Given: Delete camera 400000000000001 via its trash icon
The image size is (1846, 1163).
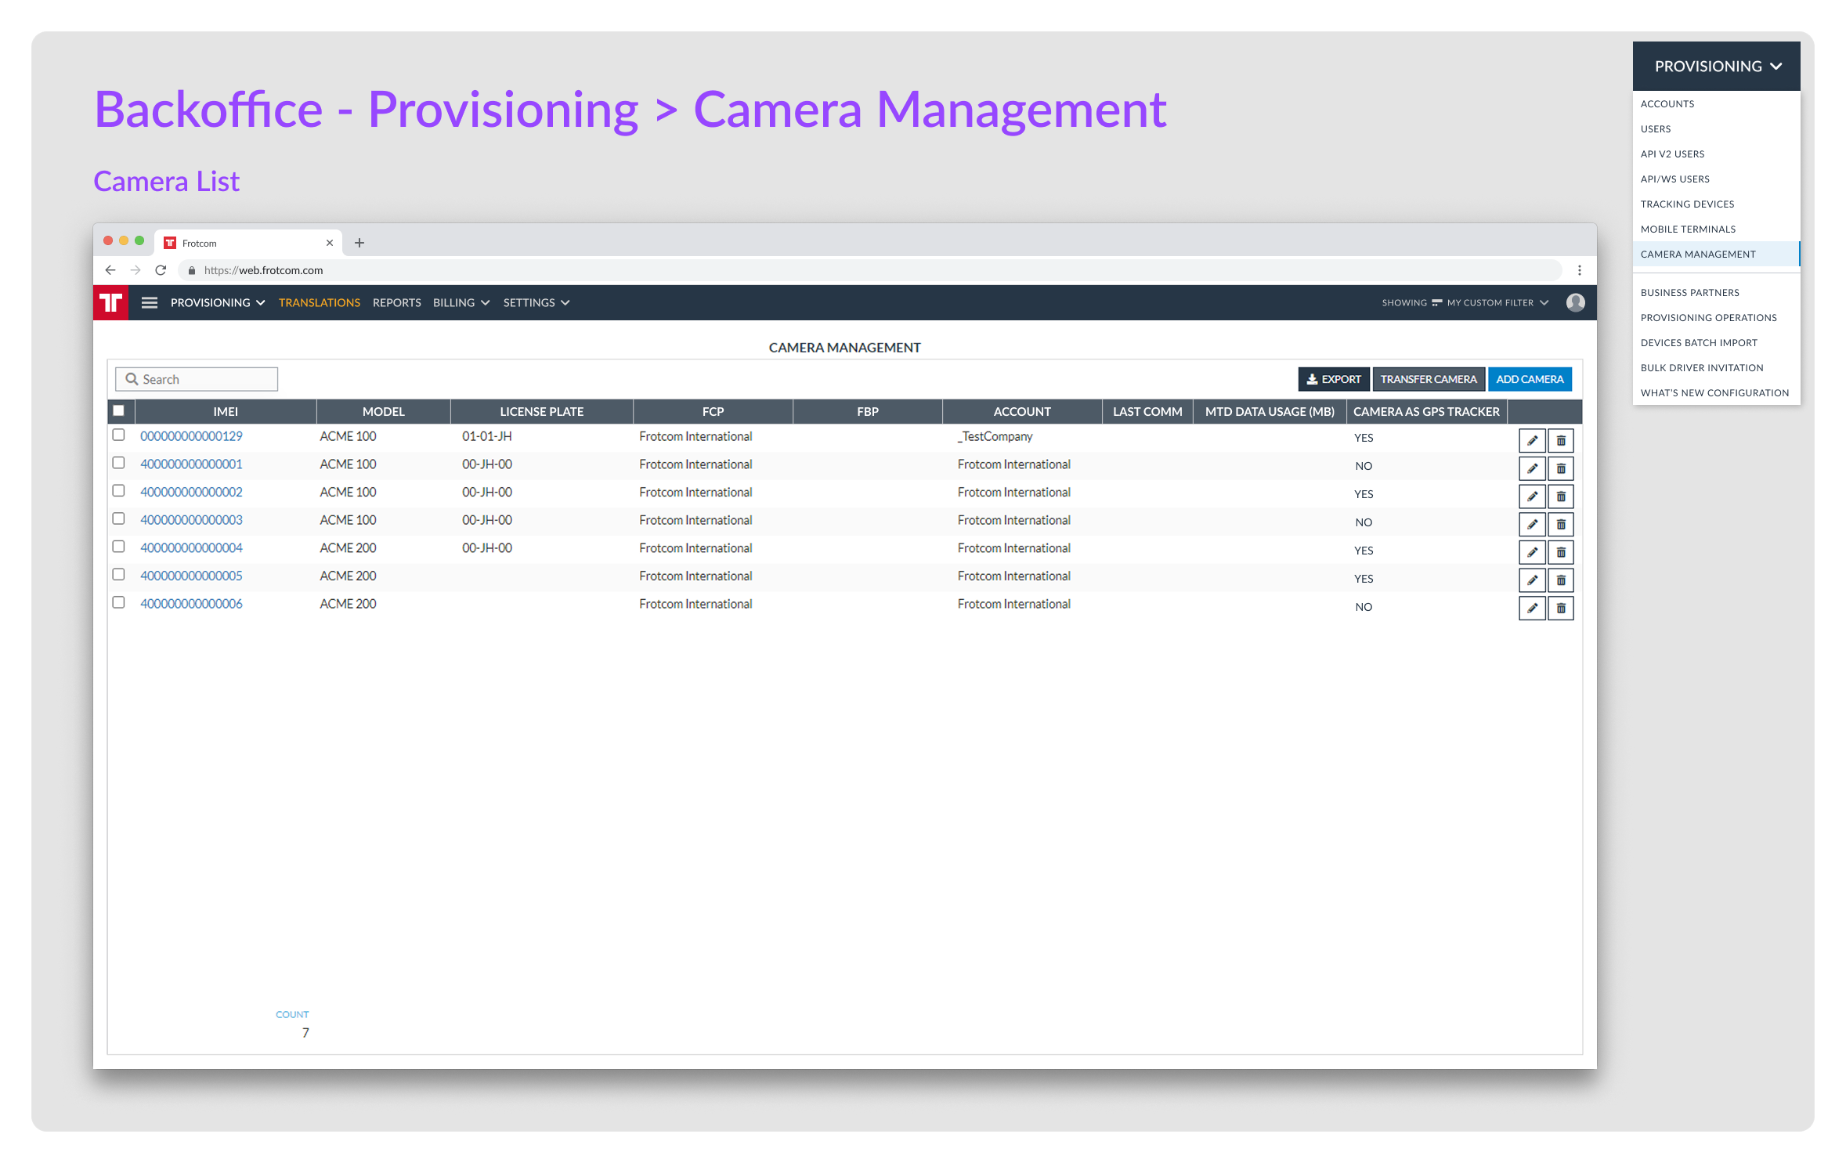Looking at the screenshot, I should (1560, 468).
